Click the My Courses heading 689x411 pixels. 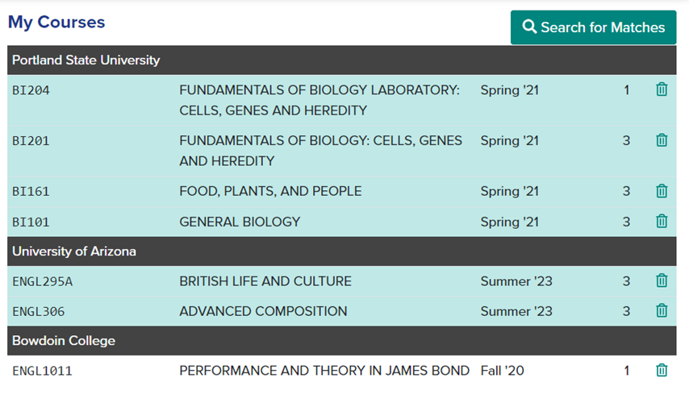coord(56,23)
